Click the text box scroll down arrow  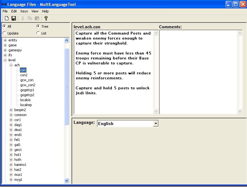[x=156, y=111]
